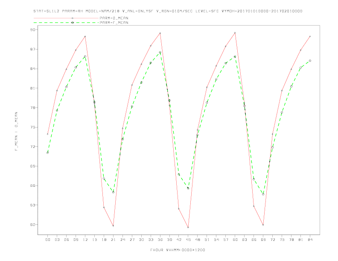Click the x-axis forecast hour label 75
The image size is (338, 261).
[282, 240]
